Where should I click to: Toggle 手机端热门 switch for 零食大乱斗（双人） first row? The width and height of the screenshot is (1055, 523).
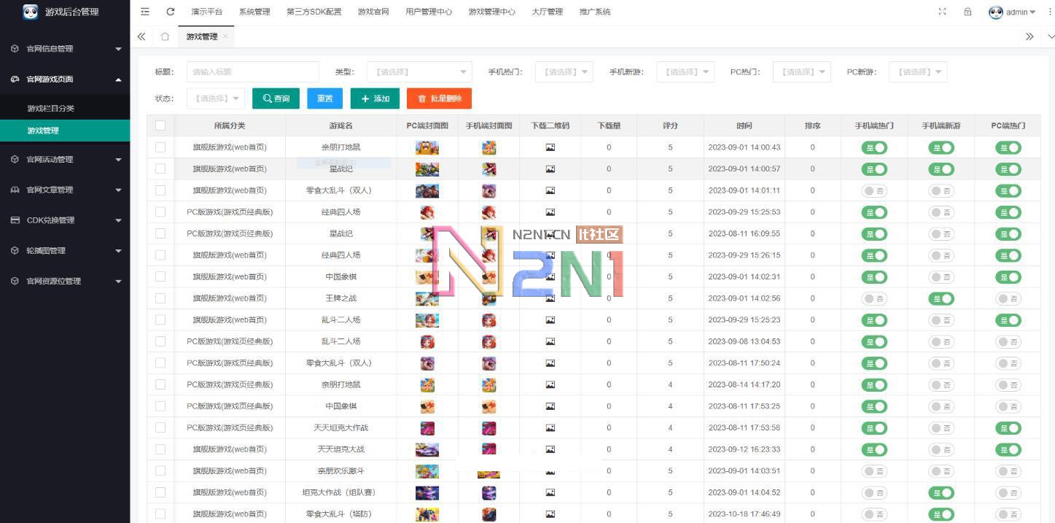coord(874,190)
